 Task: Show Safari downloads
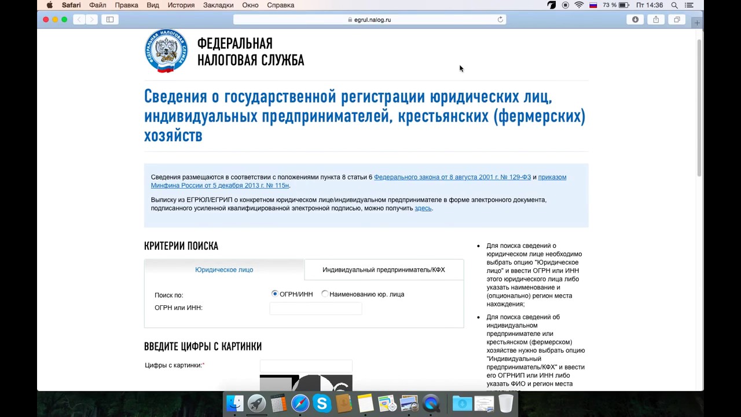pyautogui.click(x=635, y=20)
